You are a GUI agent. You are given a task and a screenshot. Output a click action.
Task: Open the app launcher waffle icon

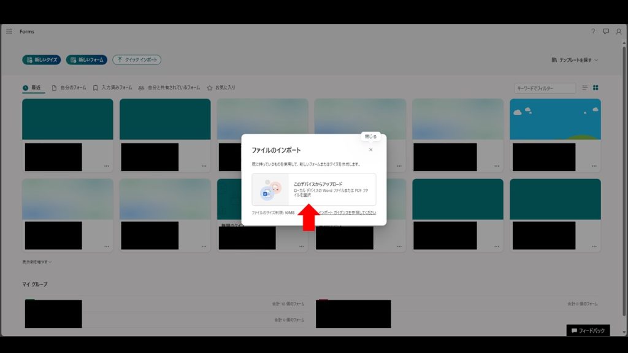[9, 31]
